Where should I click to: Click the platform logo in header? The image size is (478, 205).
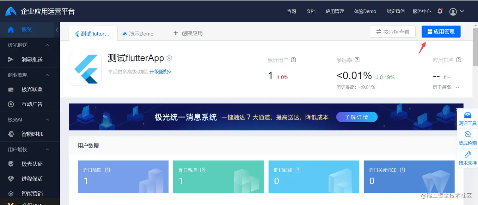[10, 11]
